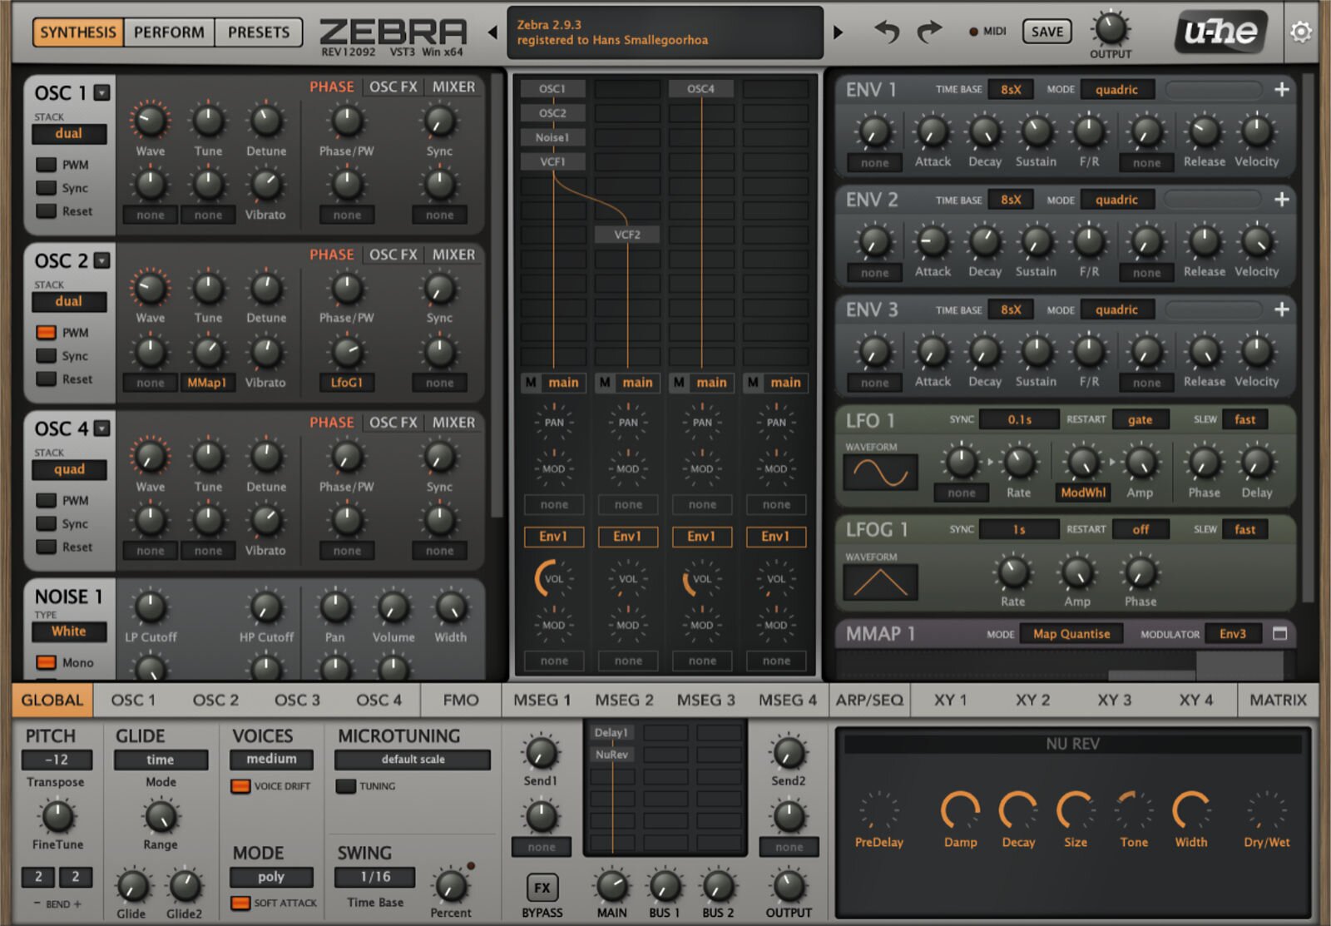The height and width of the screenshot is (926, 1331).
Task: Go to next preset with right arrow
Action: click(x=838, y=32)
